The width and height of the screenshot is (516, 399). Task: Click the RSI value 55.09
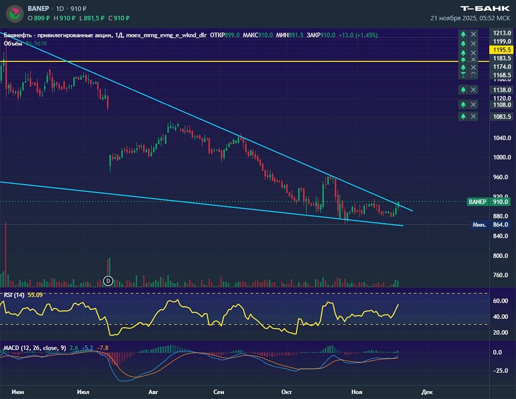coord(35,295)
